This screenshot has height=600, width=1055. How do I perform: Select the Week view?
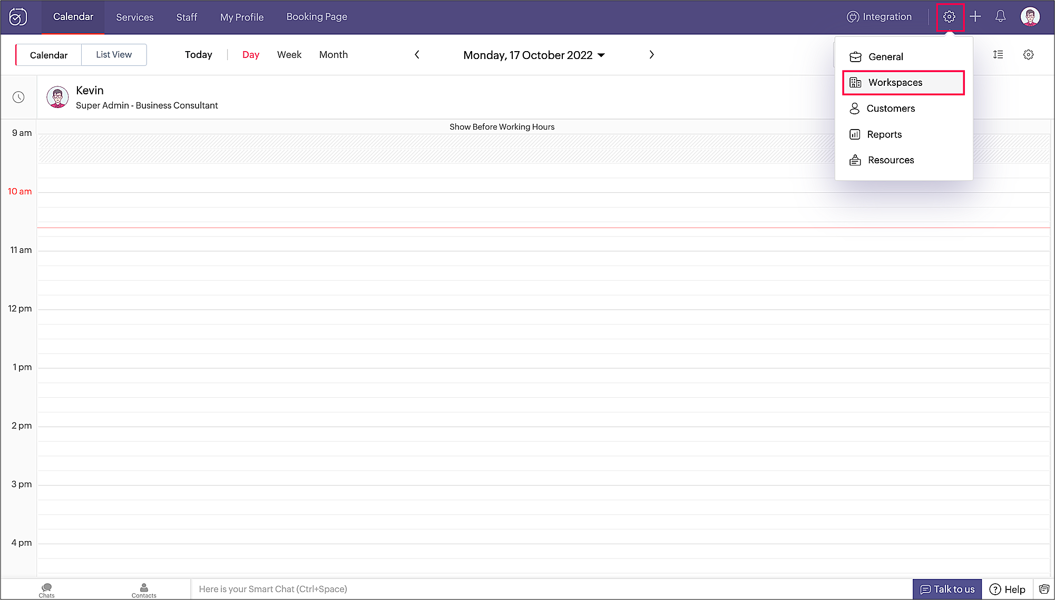(289, 55)
